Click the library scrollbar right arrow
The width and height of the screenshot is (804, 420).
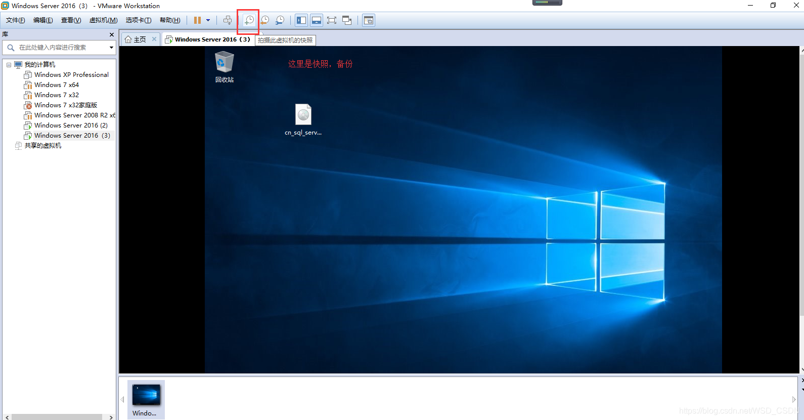tap(111, 417)
